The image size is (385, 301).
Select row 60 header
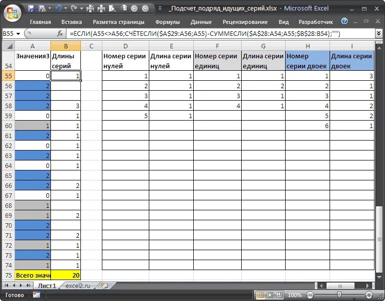pyautogui.click(x=8, y=126)
